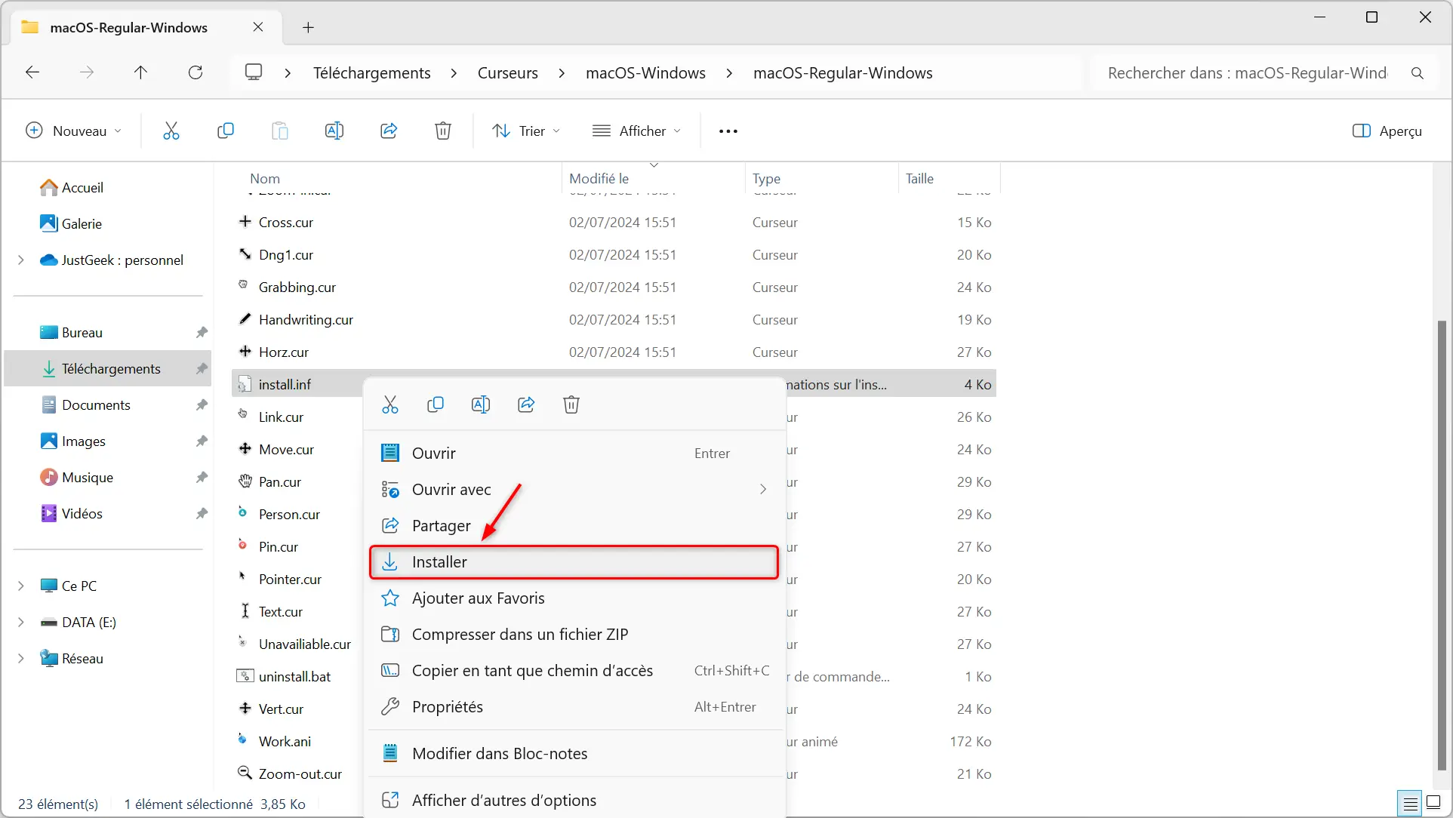Click the vertical scrollbar of file list
Viewport: 1453px width, 818px height.
[1442, 545]
